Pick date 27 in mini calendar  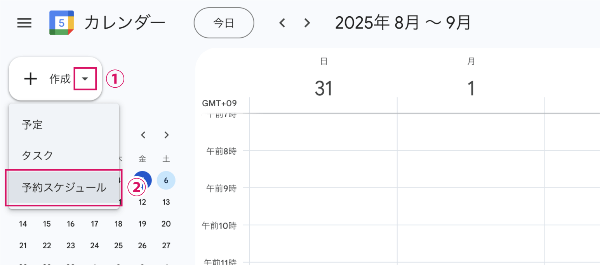pos(166,246)
